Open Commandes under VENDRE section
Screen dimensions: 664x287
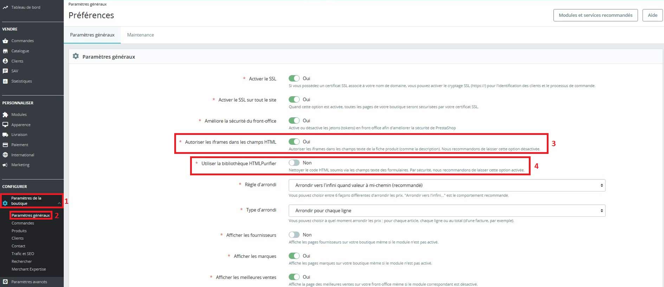coord(22,41)
